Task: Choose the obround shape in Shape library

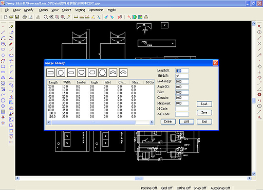Action: click(x=71, y=73)
